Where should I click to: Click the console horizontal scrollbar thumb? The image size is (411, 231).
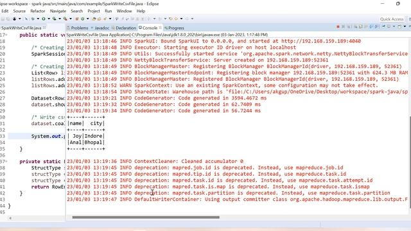(146, 217)
